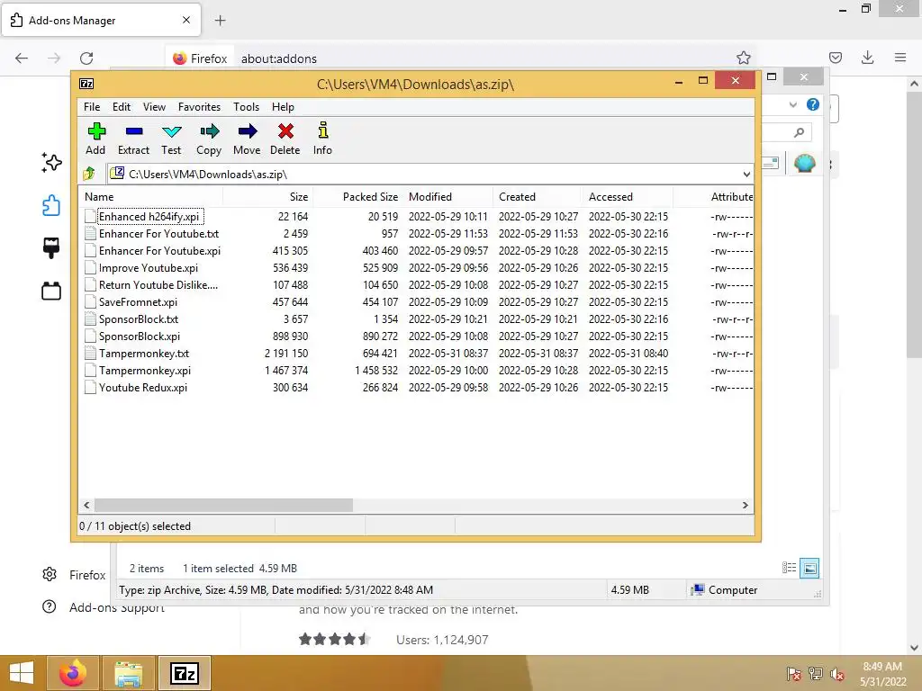This screenshot has width=922, height=691.
Task: Open the Pocket save icon
Action: click(835, 58)
